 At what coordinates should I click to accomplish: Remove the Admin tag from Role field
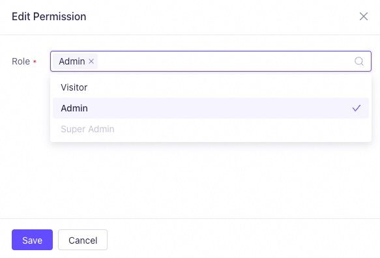point(91,61)
